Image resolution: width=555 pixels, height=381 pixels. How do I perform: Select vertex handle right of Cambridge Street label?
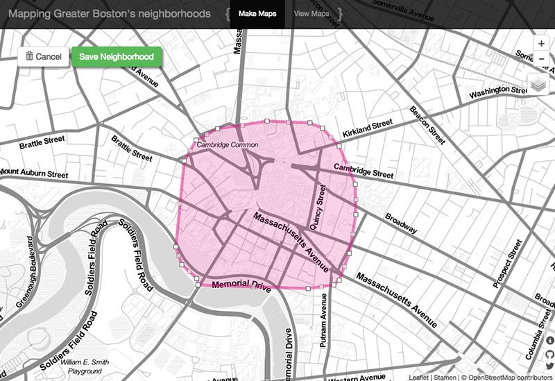point(355,184)
